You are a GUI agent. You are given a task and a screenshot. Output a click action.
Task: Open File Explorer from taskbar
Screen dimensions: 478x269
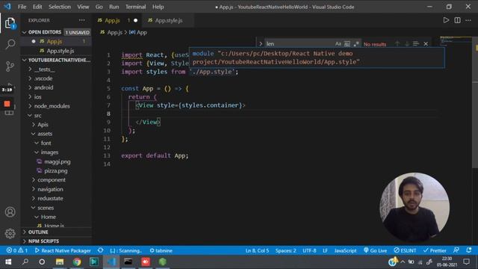(x=60, y=262)
